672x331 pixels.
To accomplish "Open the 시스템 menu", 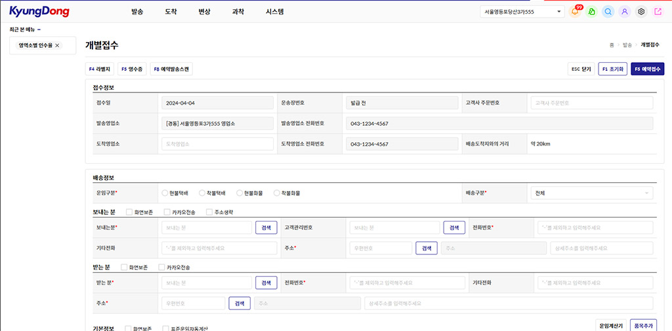I will tap(274, 12).
